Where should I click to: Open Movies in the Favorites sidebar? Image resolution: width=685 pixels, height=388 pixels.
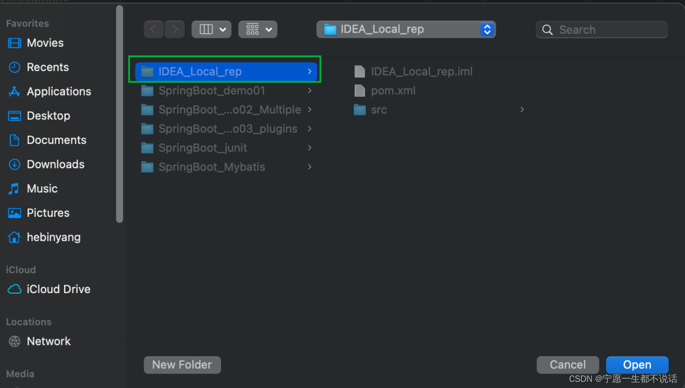pos(36,43)
